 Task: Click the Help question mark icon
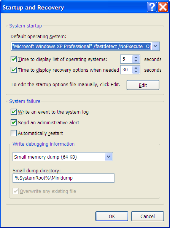(x=152, y=7)
